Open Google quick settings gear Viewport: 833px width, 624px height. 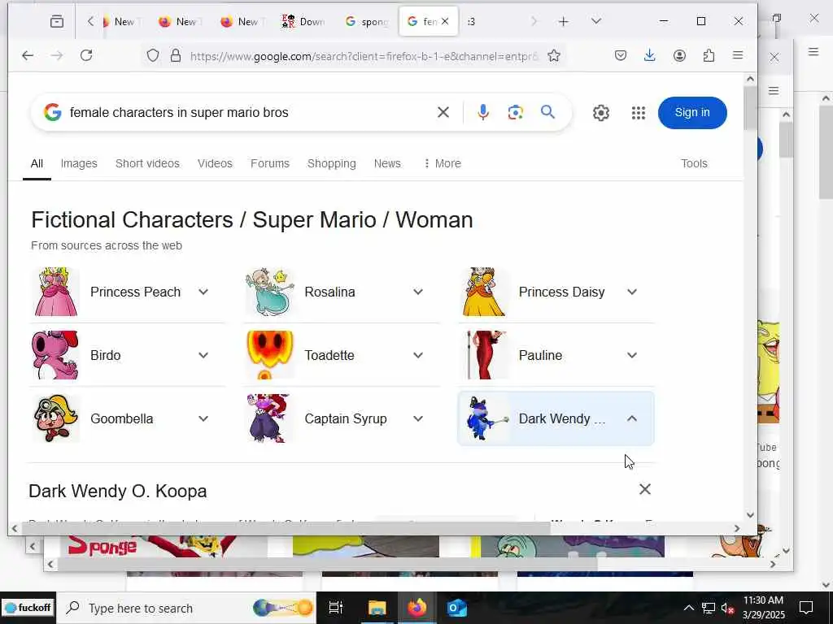click(x=601, y=112)
